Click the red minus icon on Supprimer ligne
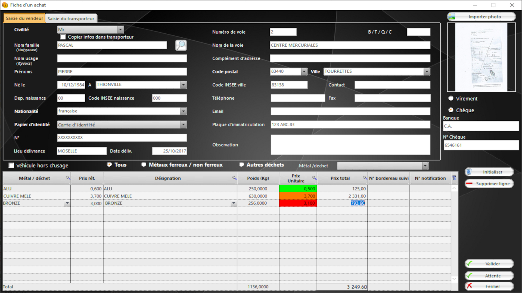This screenshot has height=293, width=522. (469, 184)
